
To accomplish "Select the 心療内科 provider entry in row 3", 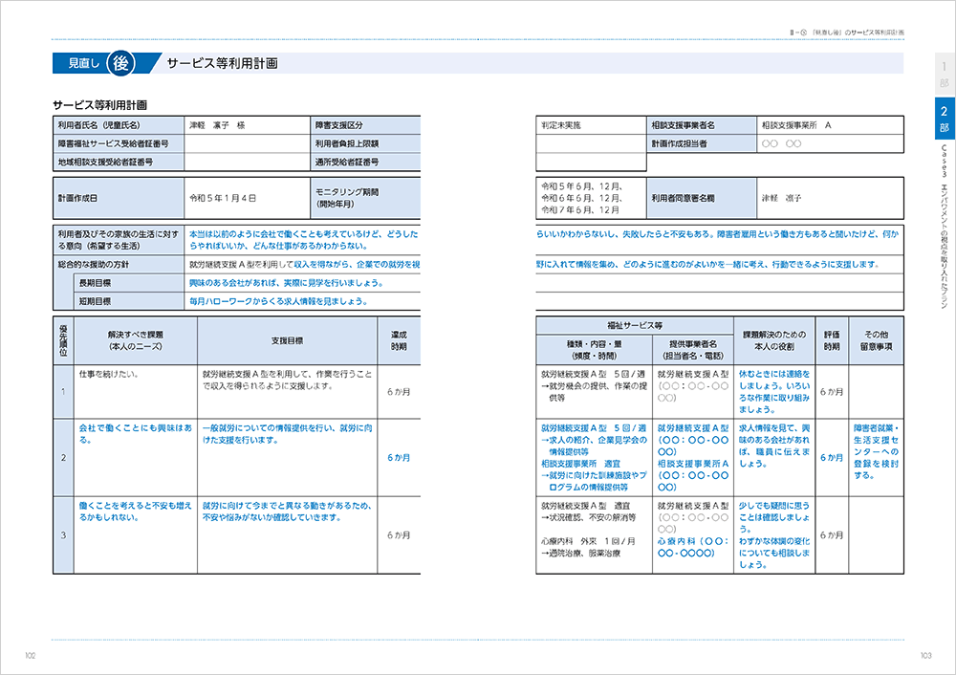I will click(693, 547).
